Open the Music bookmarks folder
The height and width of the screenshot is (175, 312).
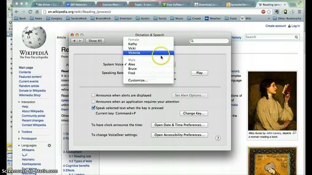(176, 18)
